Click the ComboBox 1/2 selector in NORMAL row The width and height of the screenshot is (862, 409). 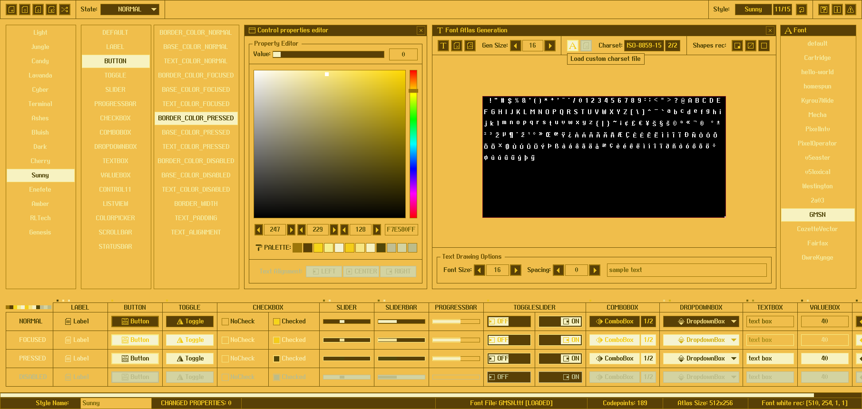tap(648, 321)
